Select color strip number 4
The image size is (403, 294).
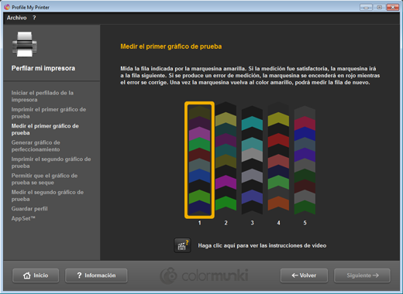(278, 156)
